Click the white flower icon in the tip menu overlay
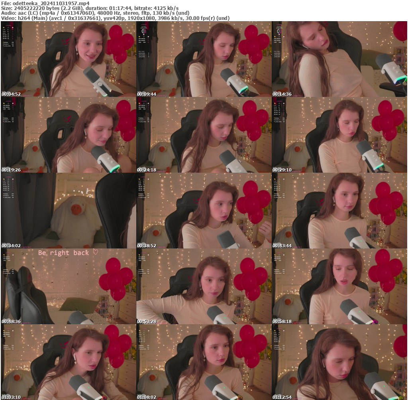Image resolution: width=408 pixels, height=400 pixels. tap(8, 28)
